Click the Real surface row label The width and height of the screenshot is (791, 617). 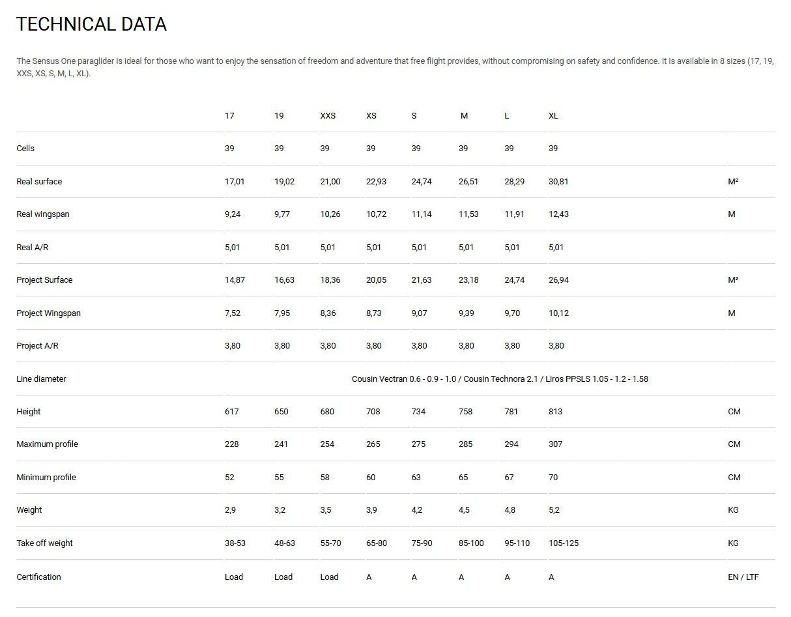pos(39,182)
